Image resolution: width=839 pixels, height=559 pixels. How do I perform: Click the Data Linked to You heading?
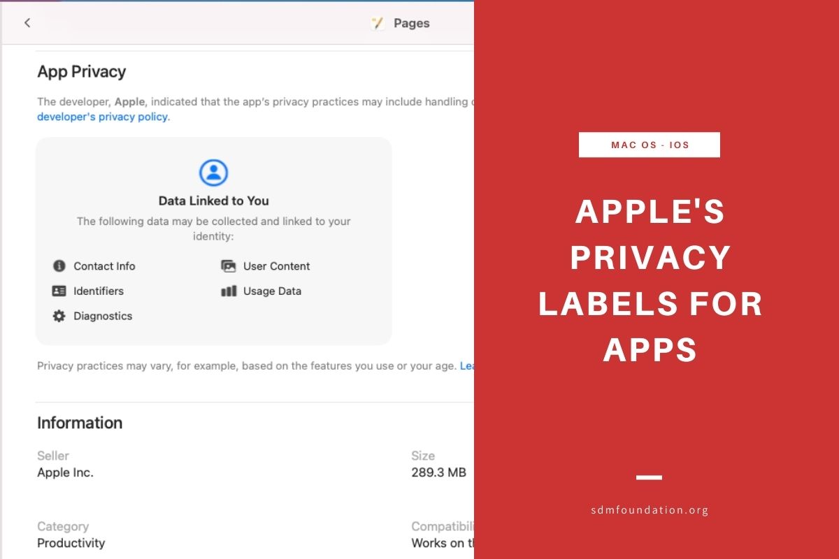pos(213,201)
